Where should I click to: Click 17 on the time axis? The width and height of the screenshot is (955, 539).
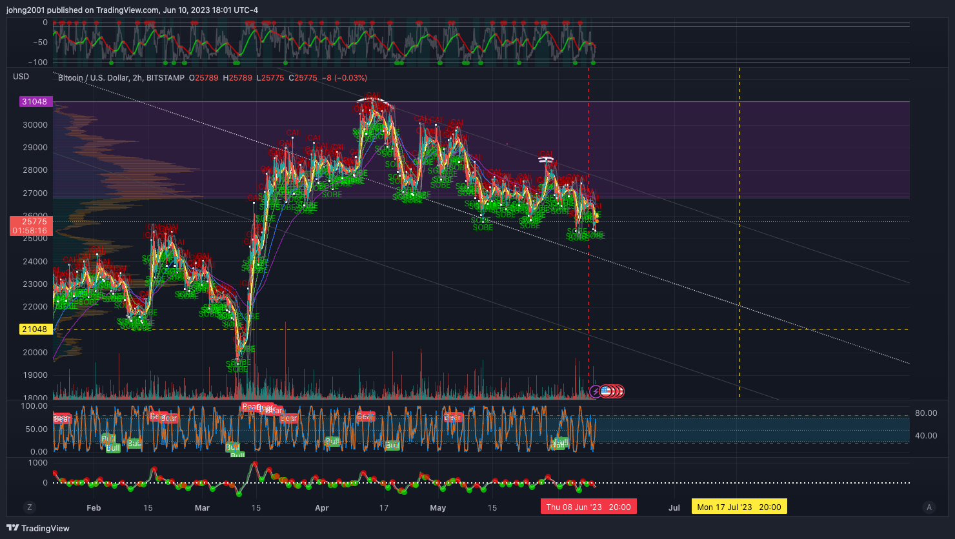coord(383,508)
